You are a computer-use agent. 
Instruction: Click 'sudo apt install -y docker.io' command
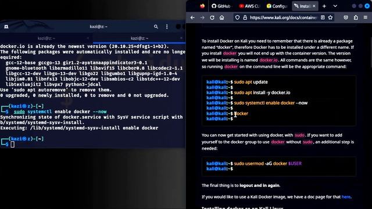coord(262,93)
